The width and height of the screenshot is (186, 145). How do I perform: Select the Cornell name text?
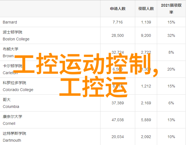pyautogui.click(x=9, y=124)
